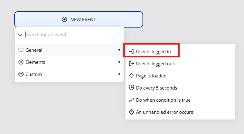Click the login arrow icon
The image size is (244, 134).
point(131,51)
